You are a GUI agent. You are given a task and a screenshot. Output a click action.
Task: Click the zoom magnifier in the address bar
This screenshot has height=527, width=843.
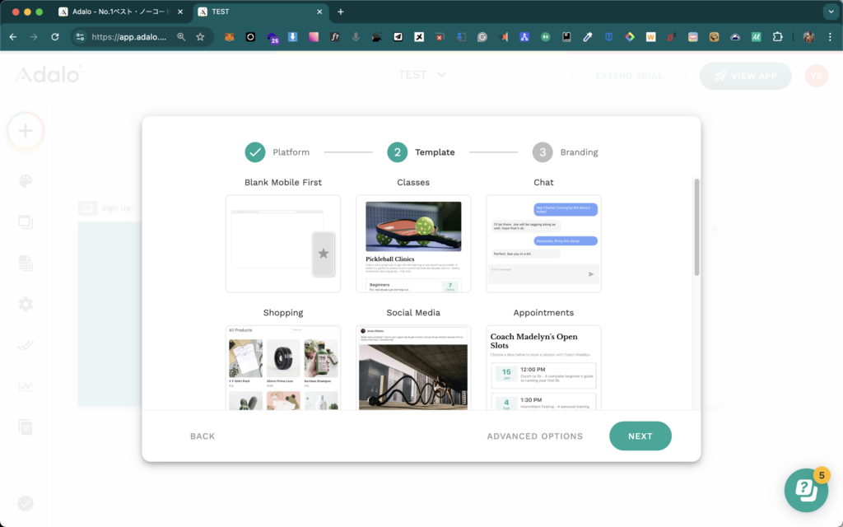click(181, 37)
